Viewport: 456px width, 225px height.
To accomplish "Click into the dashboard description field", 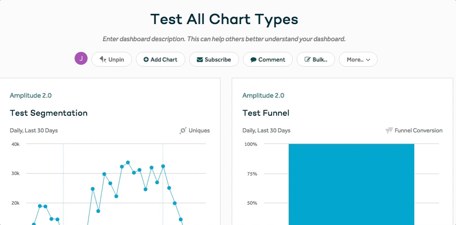I will tap(224, 39).
